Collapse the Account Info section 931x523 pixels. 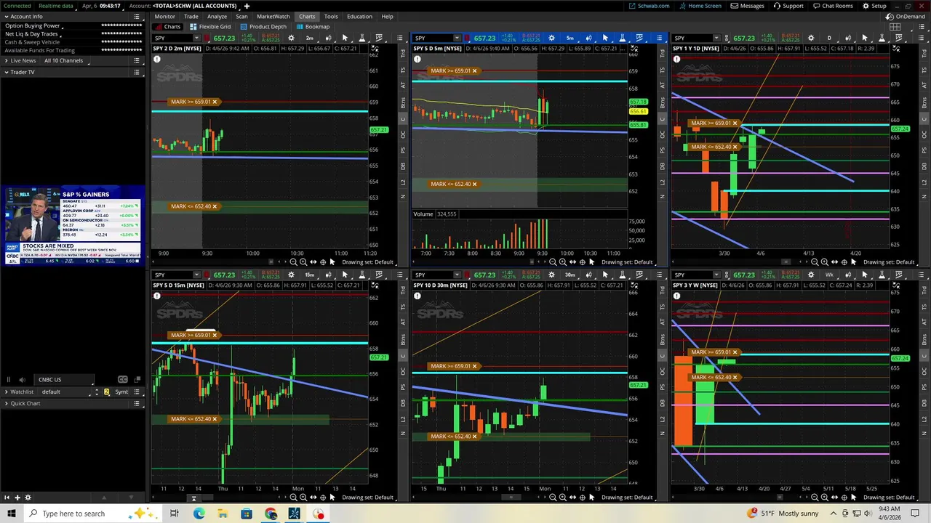point(7,16)
